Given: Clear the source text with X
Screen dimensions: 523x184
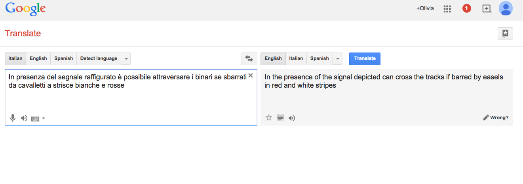Looking at the screenshot, I should (251, 75).
